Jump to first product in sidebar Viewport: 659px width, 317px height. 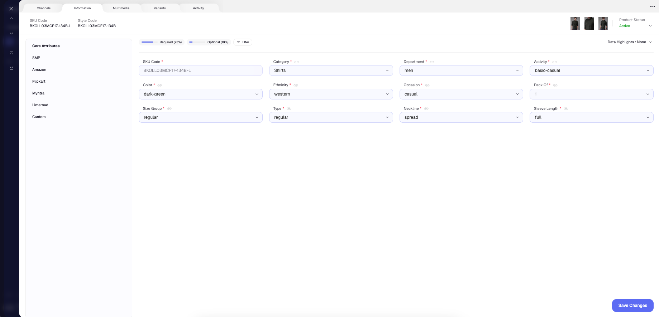click(11, 53)
